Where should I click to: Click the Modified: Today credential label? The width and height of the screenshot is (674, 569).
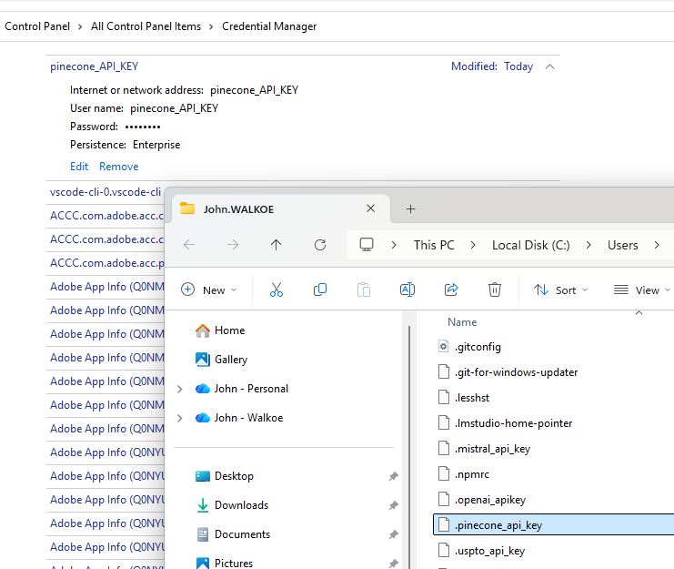(x=492, y=66)
